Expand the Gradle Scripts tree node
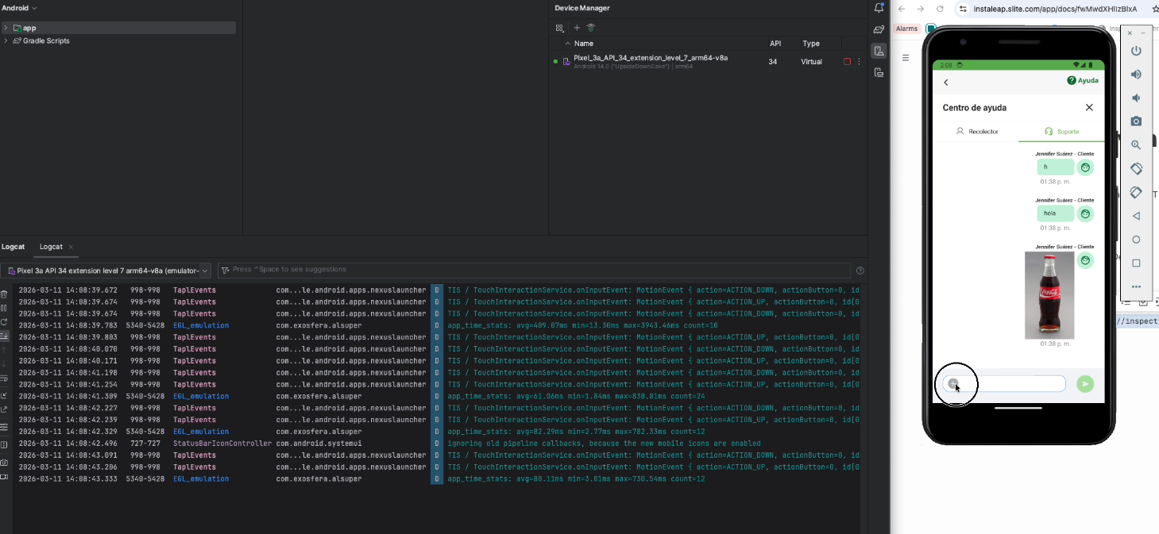 6,40
